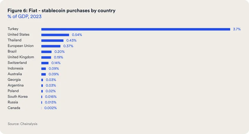Click the United Kingdom bar
Image resolution: width=249 pixels, height=134 pixels.
(46, 57)
